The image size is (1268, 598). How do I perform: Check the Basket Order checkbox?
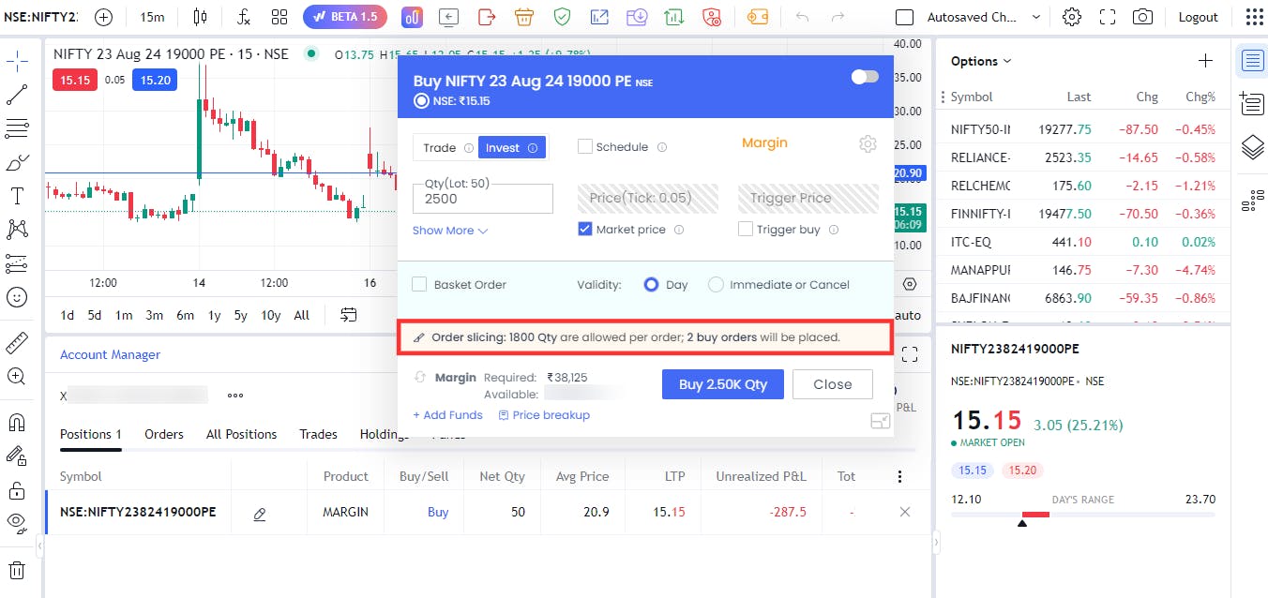pos(419,284)
